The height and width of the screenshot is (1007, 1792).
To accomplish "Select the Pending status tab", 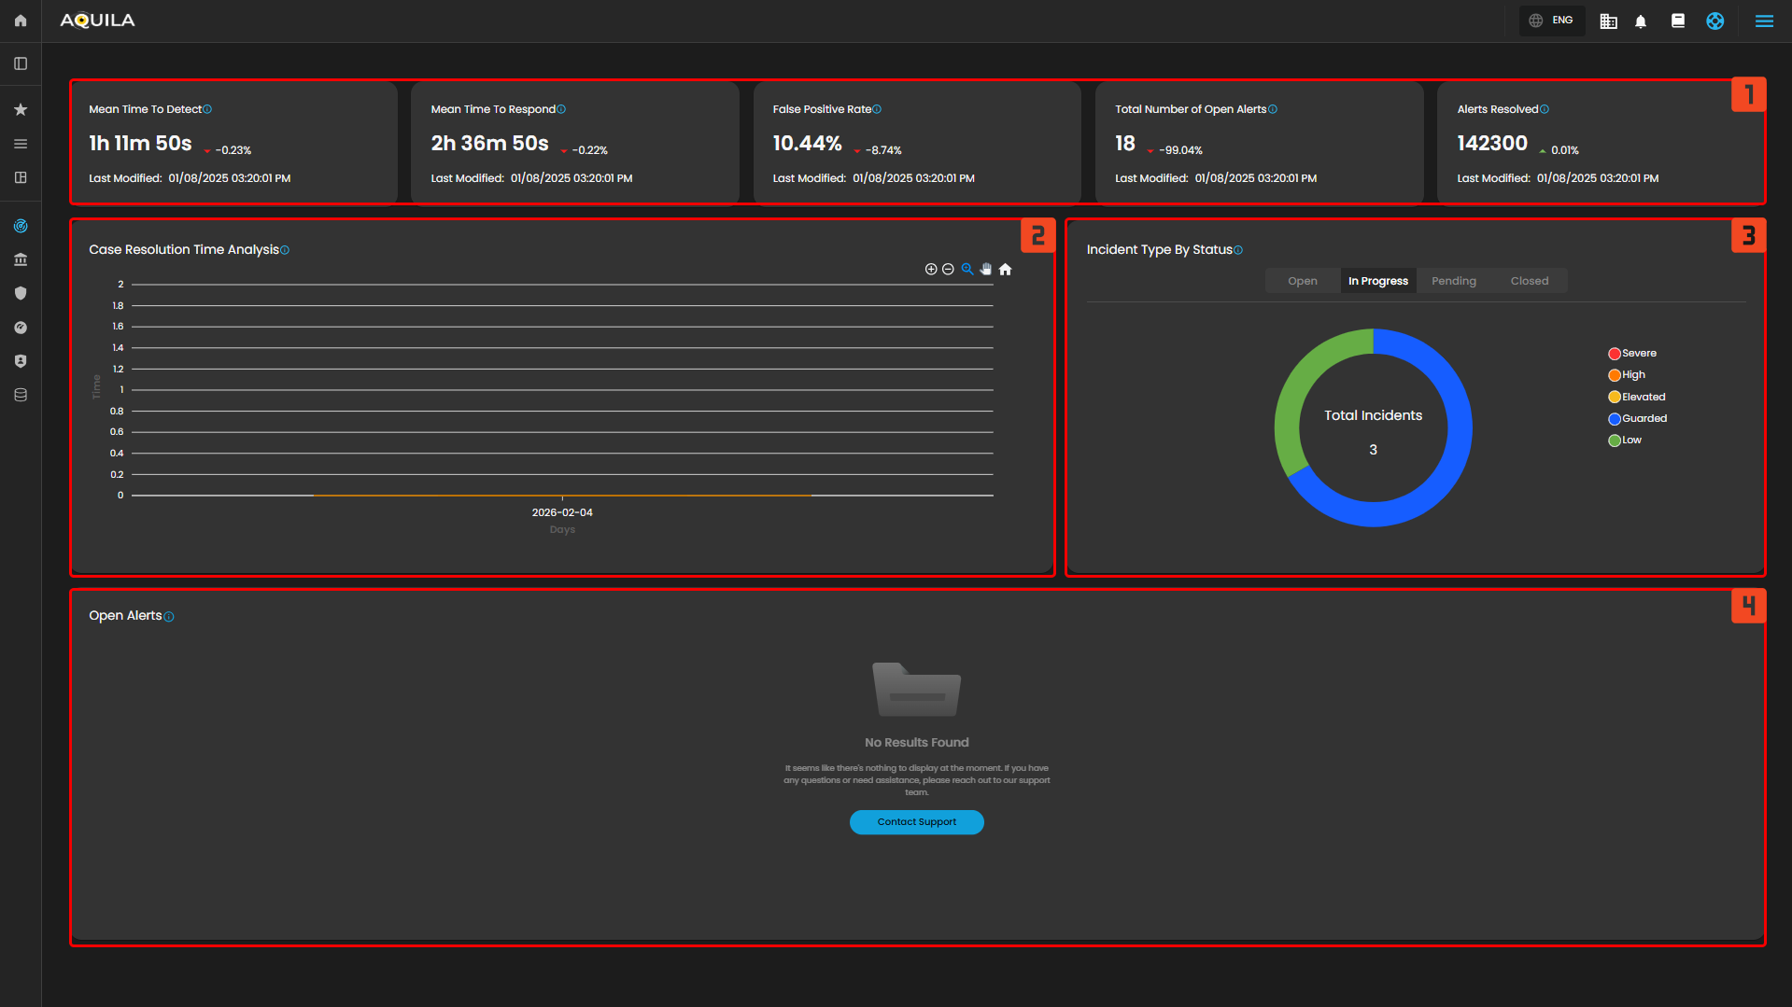I will [1453, 281].
